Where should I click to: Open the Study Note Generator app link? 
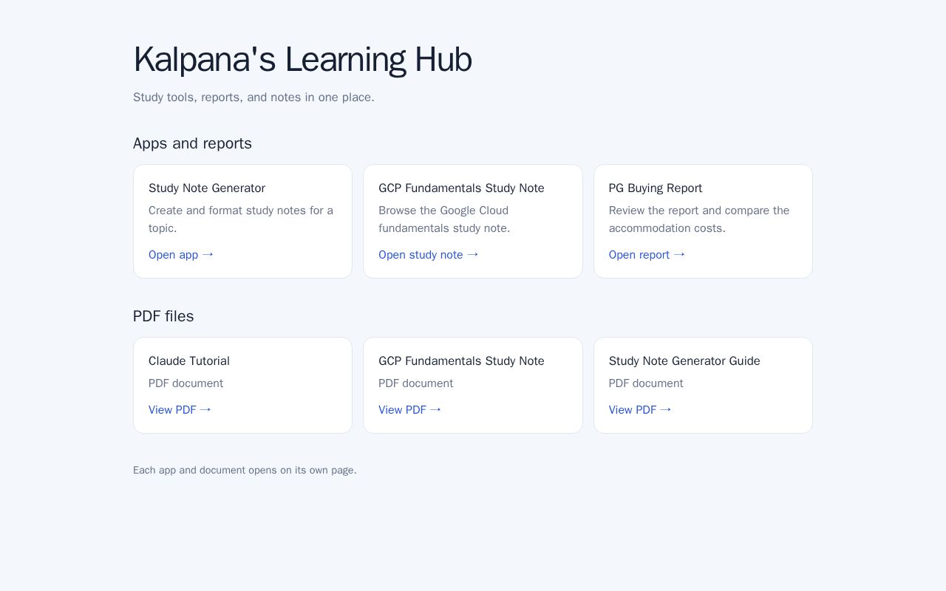point(181,255)
